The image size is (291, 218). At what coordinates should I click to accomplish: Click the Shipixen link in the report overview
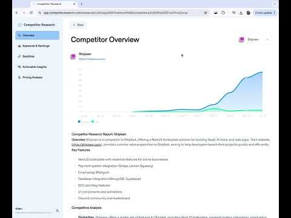click(87, 145)
